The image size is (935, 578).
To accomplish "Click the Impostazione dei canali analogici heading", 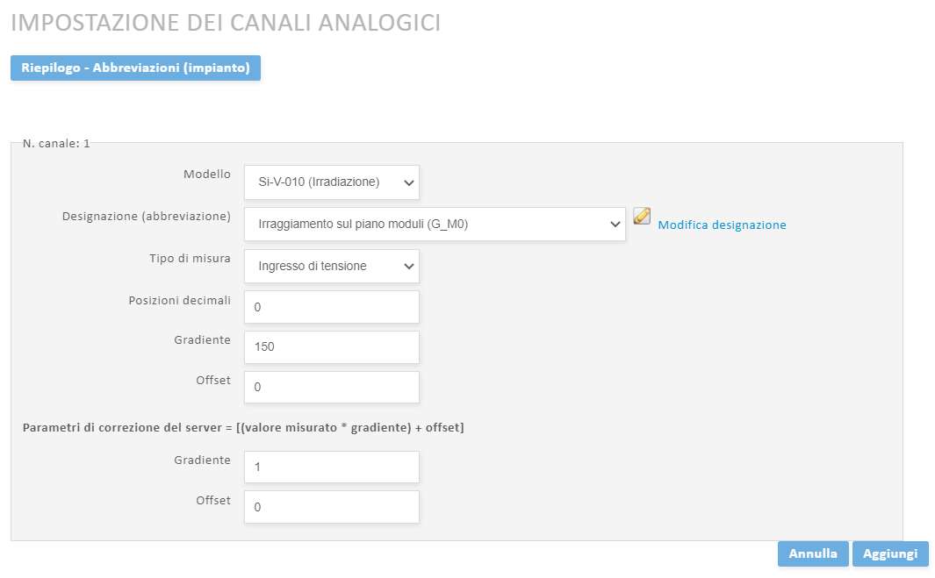I will pyautogui.click(x=226, y=23).
